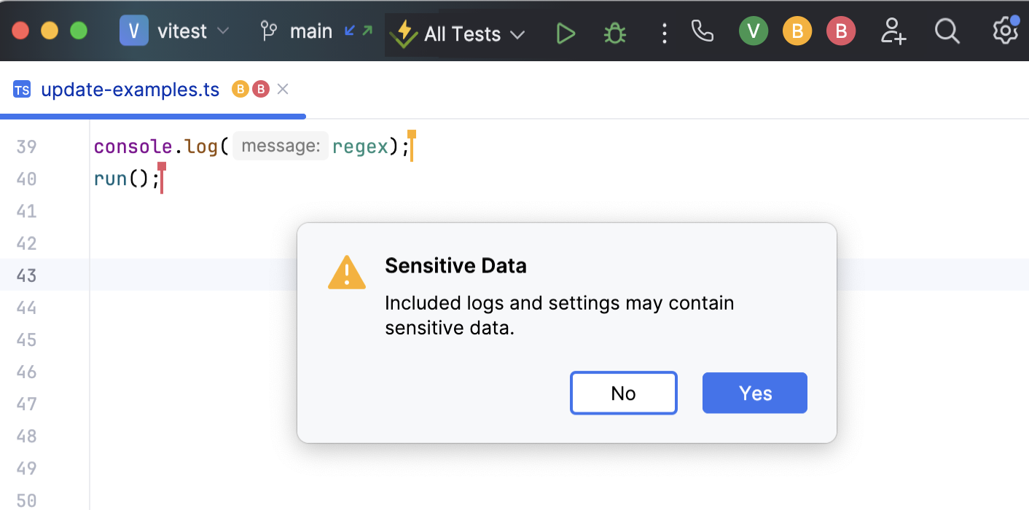Click the red B avatar in toolbar

[841, 31]
